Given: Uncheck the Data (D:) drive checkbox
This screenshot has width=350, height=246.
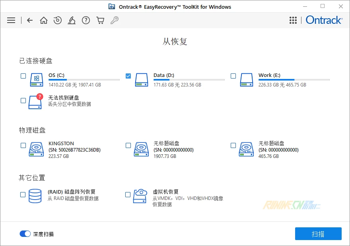Looking at the screenshot, I should tap(128, 76).
